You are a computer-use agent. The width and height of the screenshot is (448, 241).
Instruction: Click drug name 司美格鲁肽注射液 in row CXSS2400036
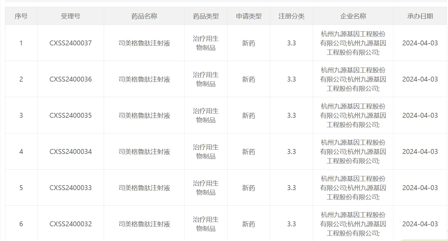pyautogui.click(x=144, y=79)
